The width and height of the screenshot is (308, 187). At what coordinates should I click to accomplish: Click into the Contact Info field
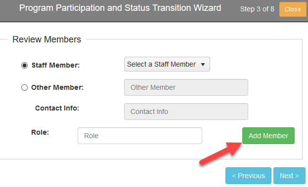click(x=186, y=112)
